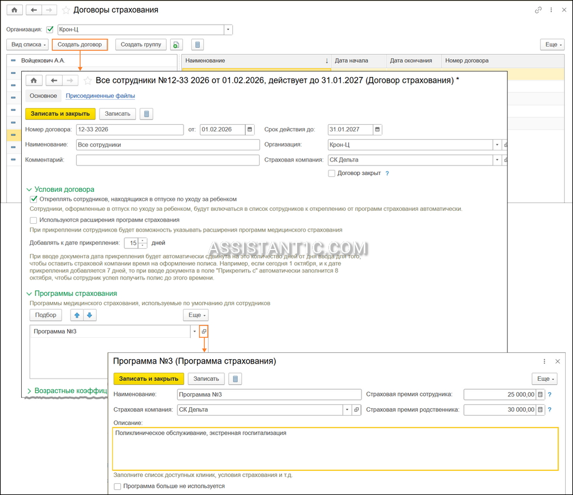Tick the Договор закрыт checkbox
The image size is (573, 495).
[x=331, y=173]
